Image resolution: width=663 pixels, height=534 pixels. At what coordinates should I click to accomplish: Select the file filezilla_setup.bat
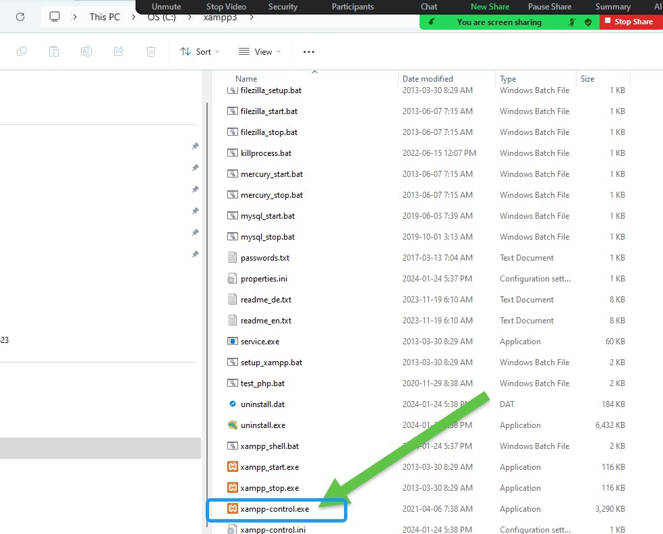(x=271, y=90)
